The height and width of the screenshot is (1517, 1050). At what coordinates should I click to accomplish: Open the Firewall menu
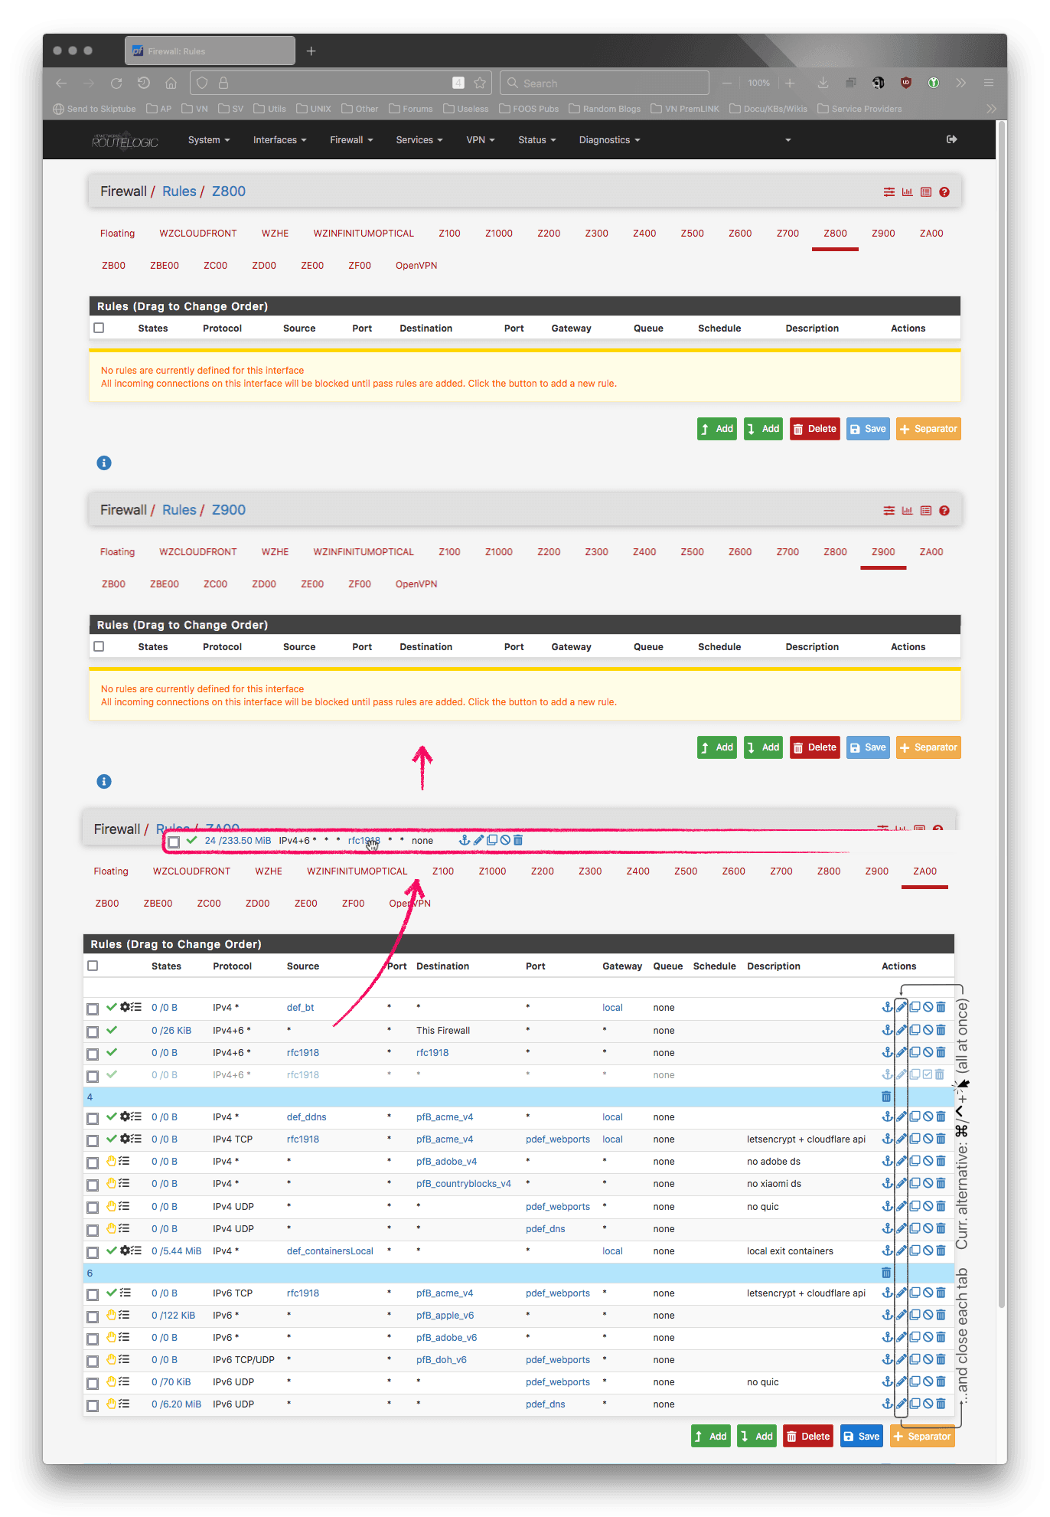[351, 139]
